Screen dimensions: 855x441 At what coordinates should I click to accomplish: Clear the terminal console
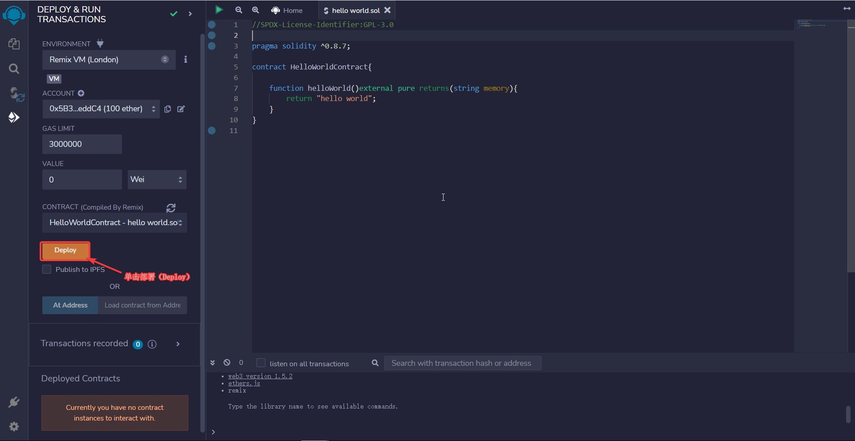[x=227, y=363]
